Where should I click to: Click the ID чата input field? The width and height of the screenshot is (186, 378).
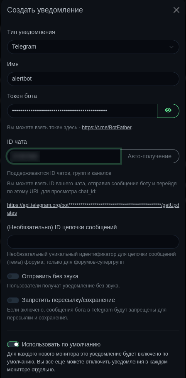tap(64, 156)
